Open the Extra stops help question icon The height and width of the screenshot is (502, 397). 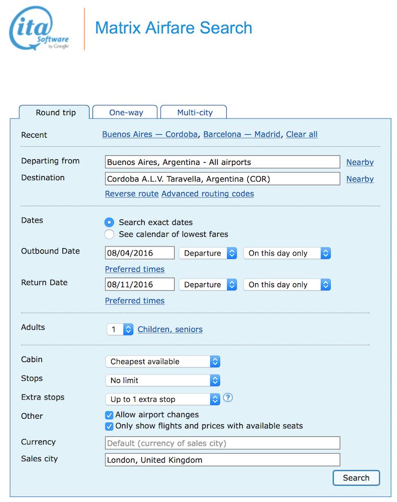(x=227, y=398)
